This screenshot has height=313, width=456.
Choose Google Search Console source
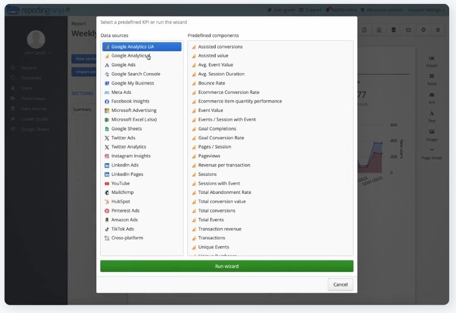pyautogui.click(x=142, y=74)
